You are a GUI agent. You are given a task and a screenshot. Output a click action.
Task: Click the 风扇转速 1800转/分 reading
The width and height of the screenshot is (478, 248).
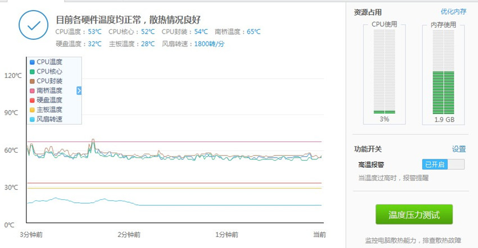click(x=193, y=44)
